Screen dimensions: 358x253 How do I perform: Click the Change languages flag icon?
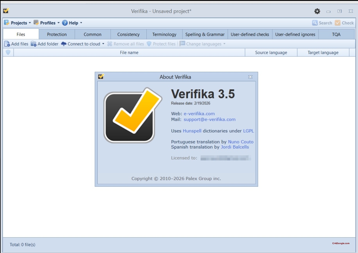click(182, 43)
